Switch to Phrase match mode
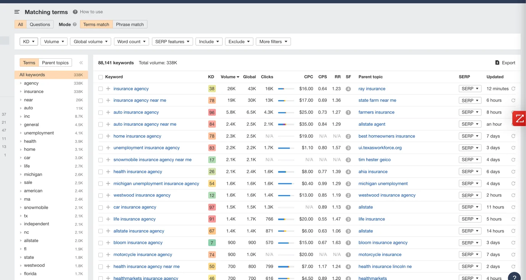Viewport: 526px width, 280px height. 130,24
